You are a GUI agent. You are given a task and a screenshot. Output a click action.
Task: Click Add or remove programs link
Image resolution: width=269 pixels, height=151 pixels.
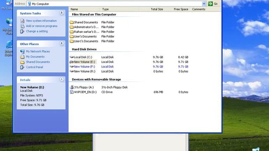42,26
